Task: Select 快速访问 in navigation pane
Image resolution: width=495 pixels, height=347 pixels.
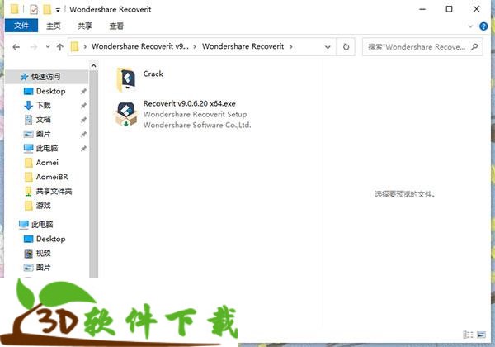Action: click(45, 77)
